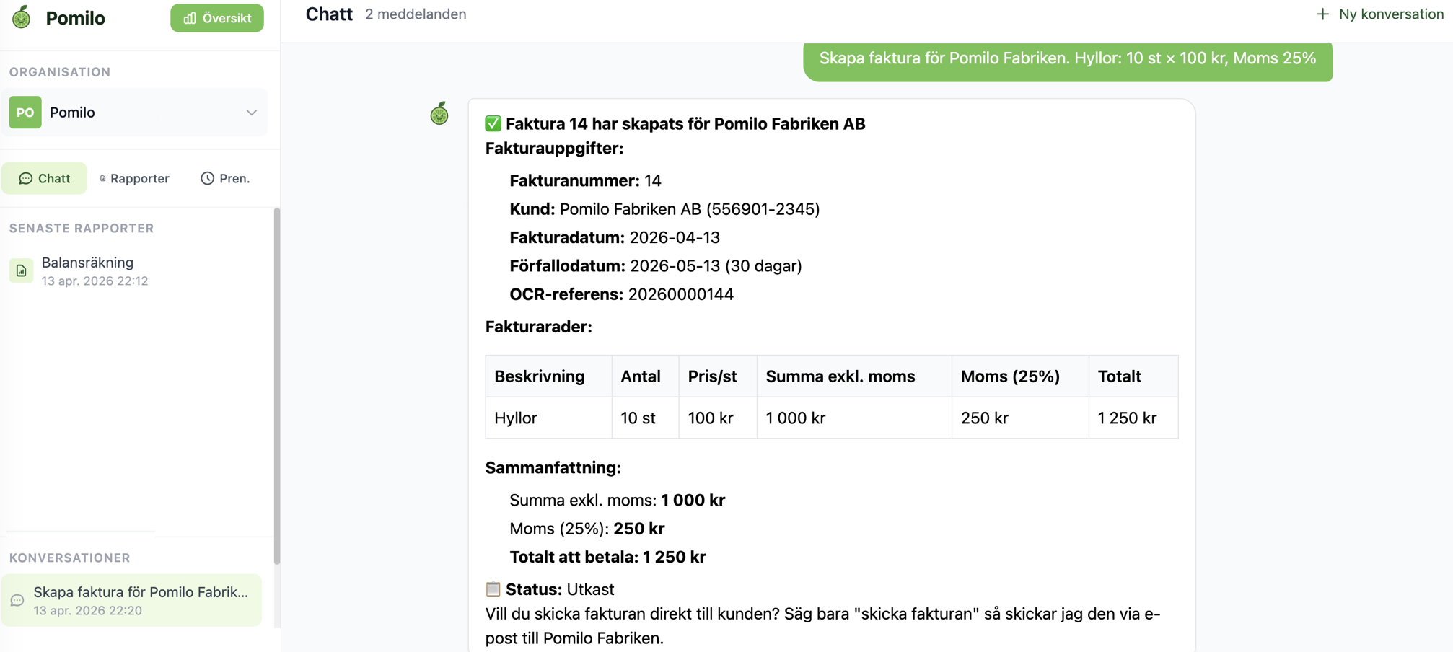Click the clipboard icon beside Status
The image size is (1453, 652).
click(493, 589)
